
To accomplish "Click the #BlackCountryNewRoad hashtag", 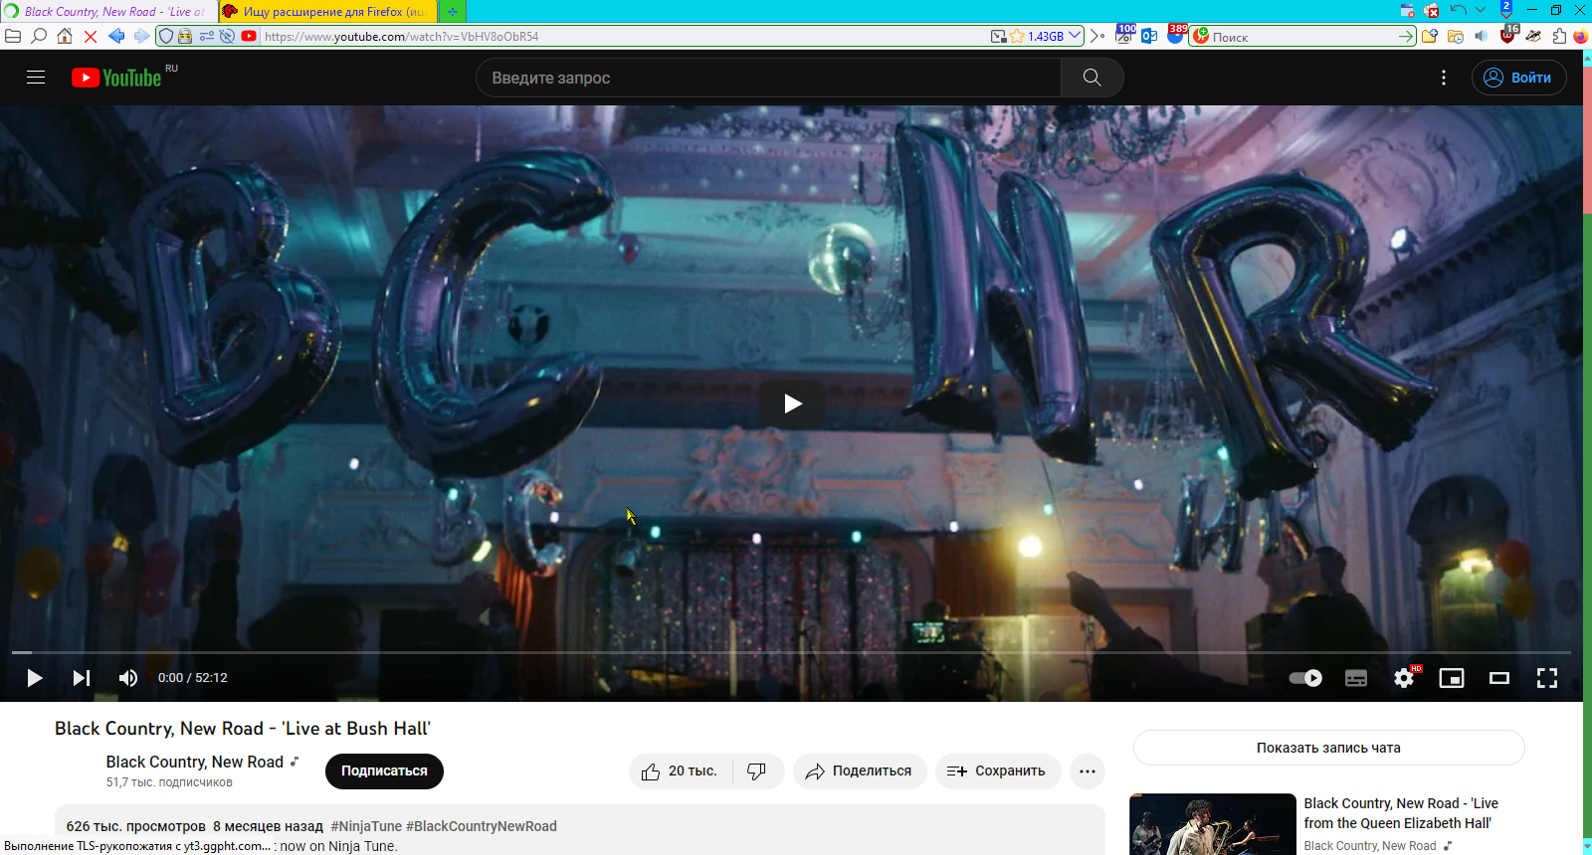I will pos(481,826).
